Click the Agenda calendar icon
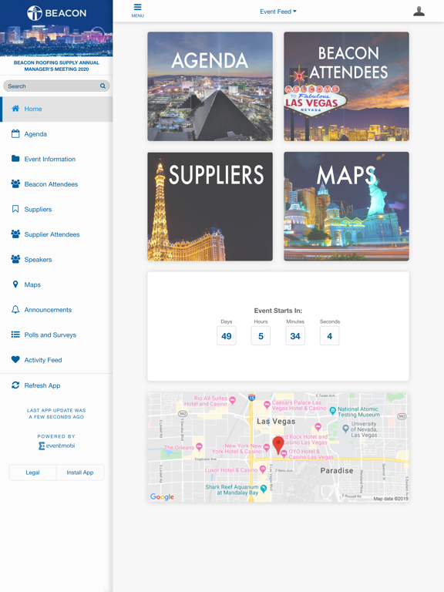 [15, 133]
